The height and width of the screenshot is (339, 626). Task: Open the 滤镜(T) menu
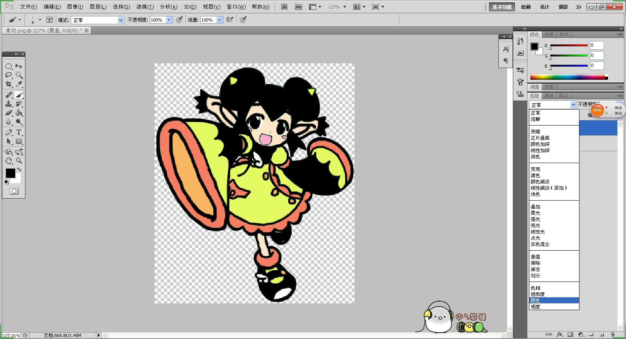pyautogui.click(x=145, y=7)
